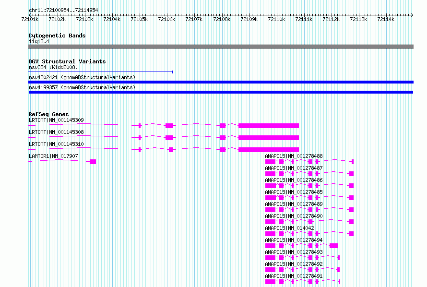The image size is (427, 287).
Task: Click the 72101k ruler tick label
Action: [x=30, y=19]
